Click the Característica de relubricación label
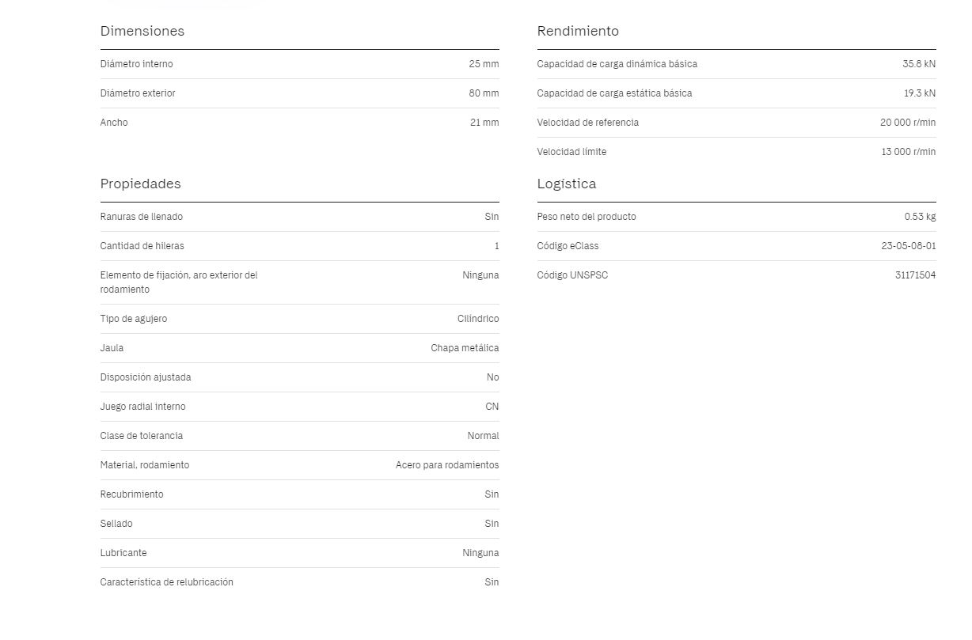 [167, 582]
